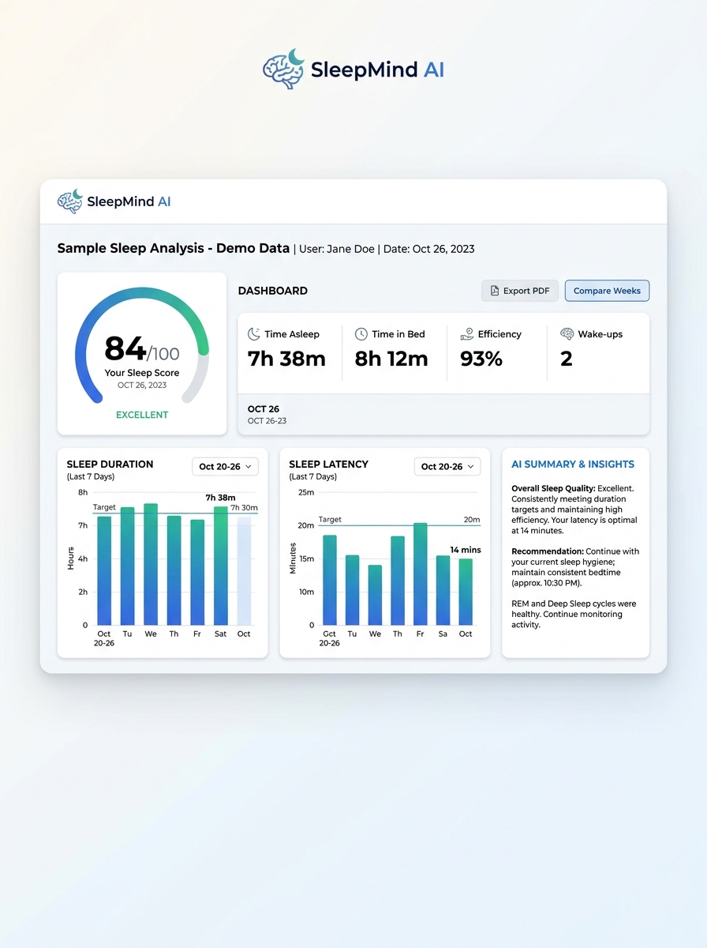Viewport: 707px width, 948px height.
Task: Click the Sample Sleep Analysis - Demo Data title
Action: (174, 248)
